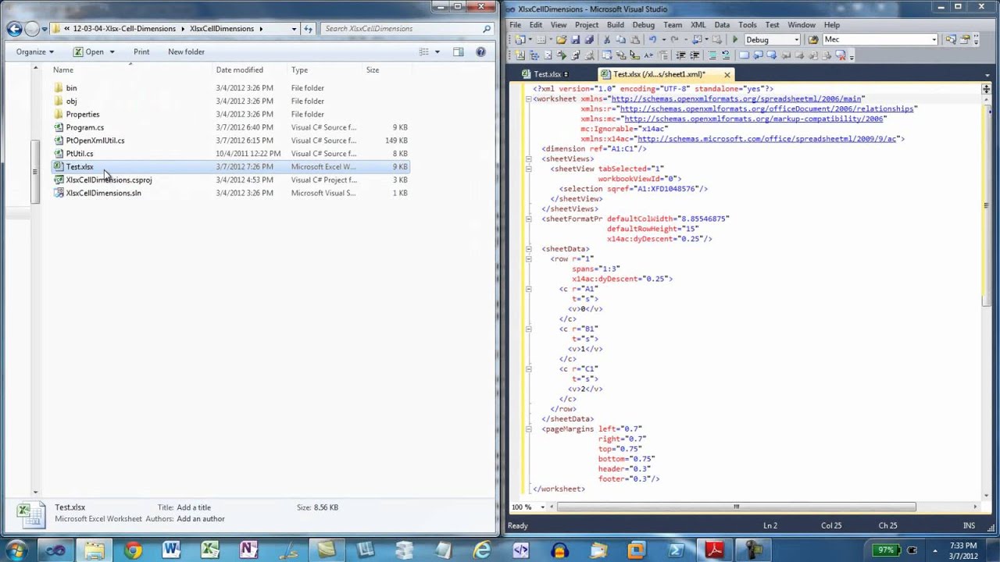This screenshot has height=562, width=1000.
Task: Open Explorer help question mark icon
Action: pos(480,52)
